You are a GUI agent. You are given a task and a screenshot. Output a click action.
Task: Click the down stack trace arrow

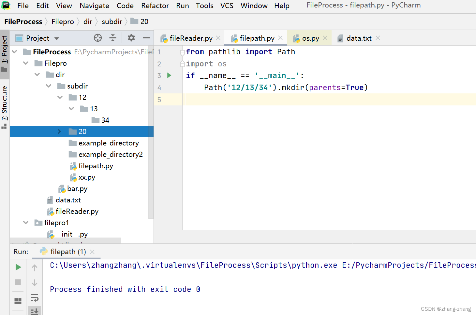35,282
